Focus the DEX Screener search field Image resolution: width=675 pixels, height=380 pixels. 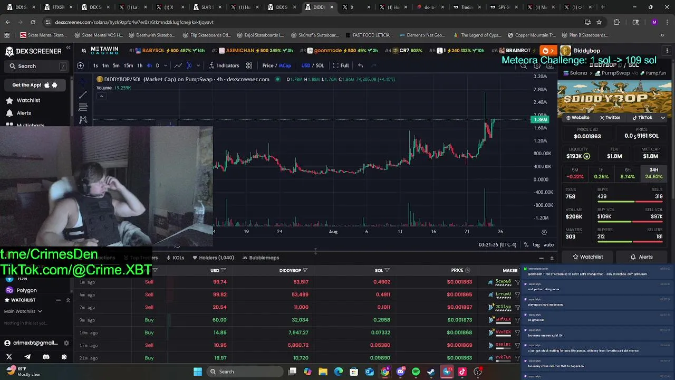point(37,66)
